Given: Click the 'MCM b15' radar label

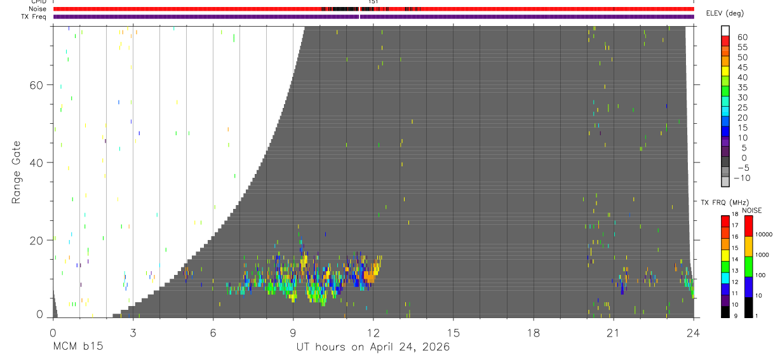Looking at the screenshot, I should pos(77,347).
